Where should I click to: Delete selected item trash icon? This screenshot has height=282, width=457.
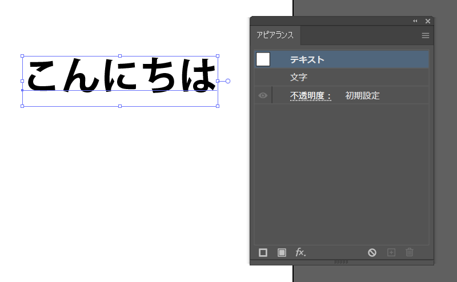point(410,252)
